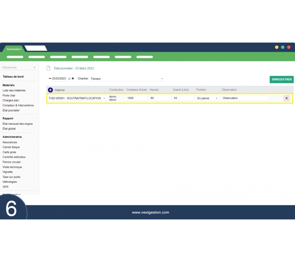
Task: Advance to next day with the plus icon
Action: 73,79
